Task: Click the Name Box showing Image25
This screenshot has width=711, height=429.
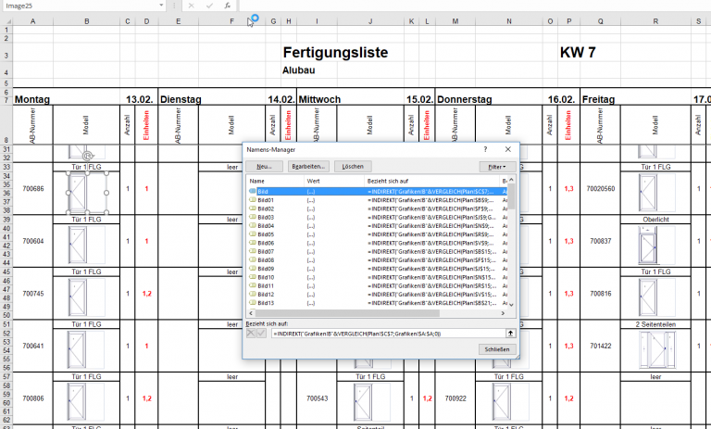Action: 80,6
